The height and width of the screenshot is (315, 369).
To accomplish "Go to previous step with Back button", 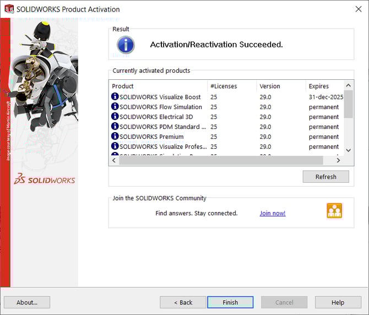I will [183, 302].
